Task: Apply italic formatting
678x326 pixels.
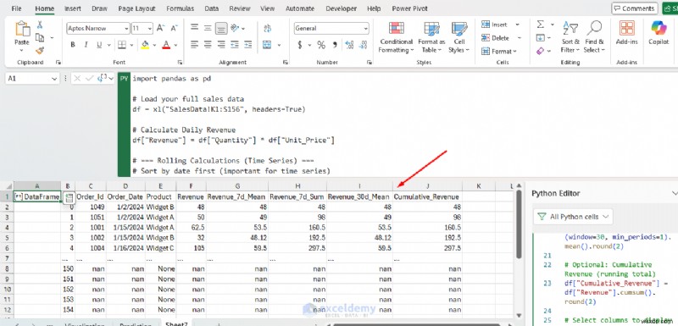Action: 86,45
